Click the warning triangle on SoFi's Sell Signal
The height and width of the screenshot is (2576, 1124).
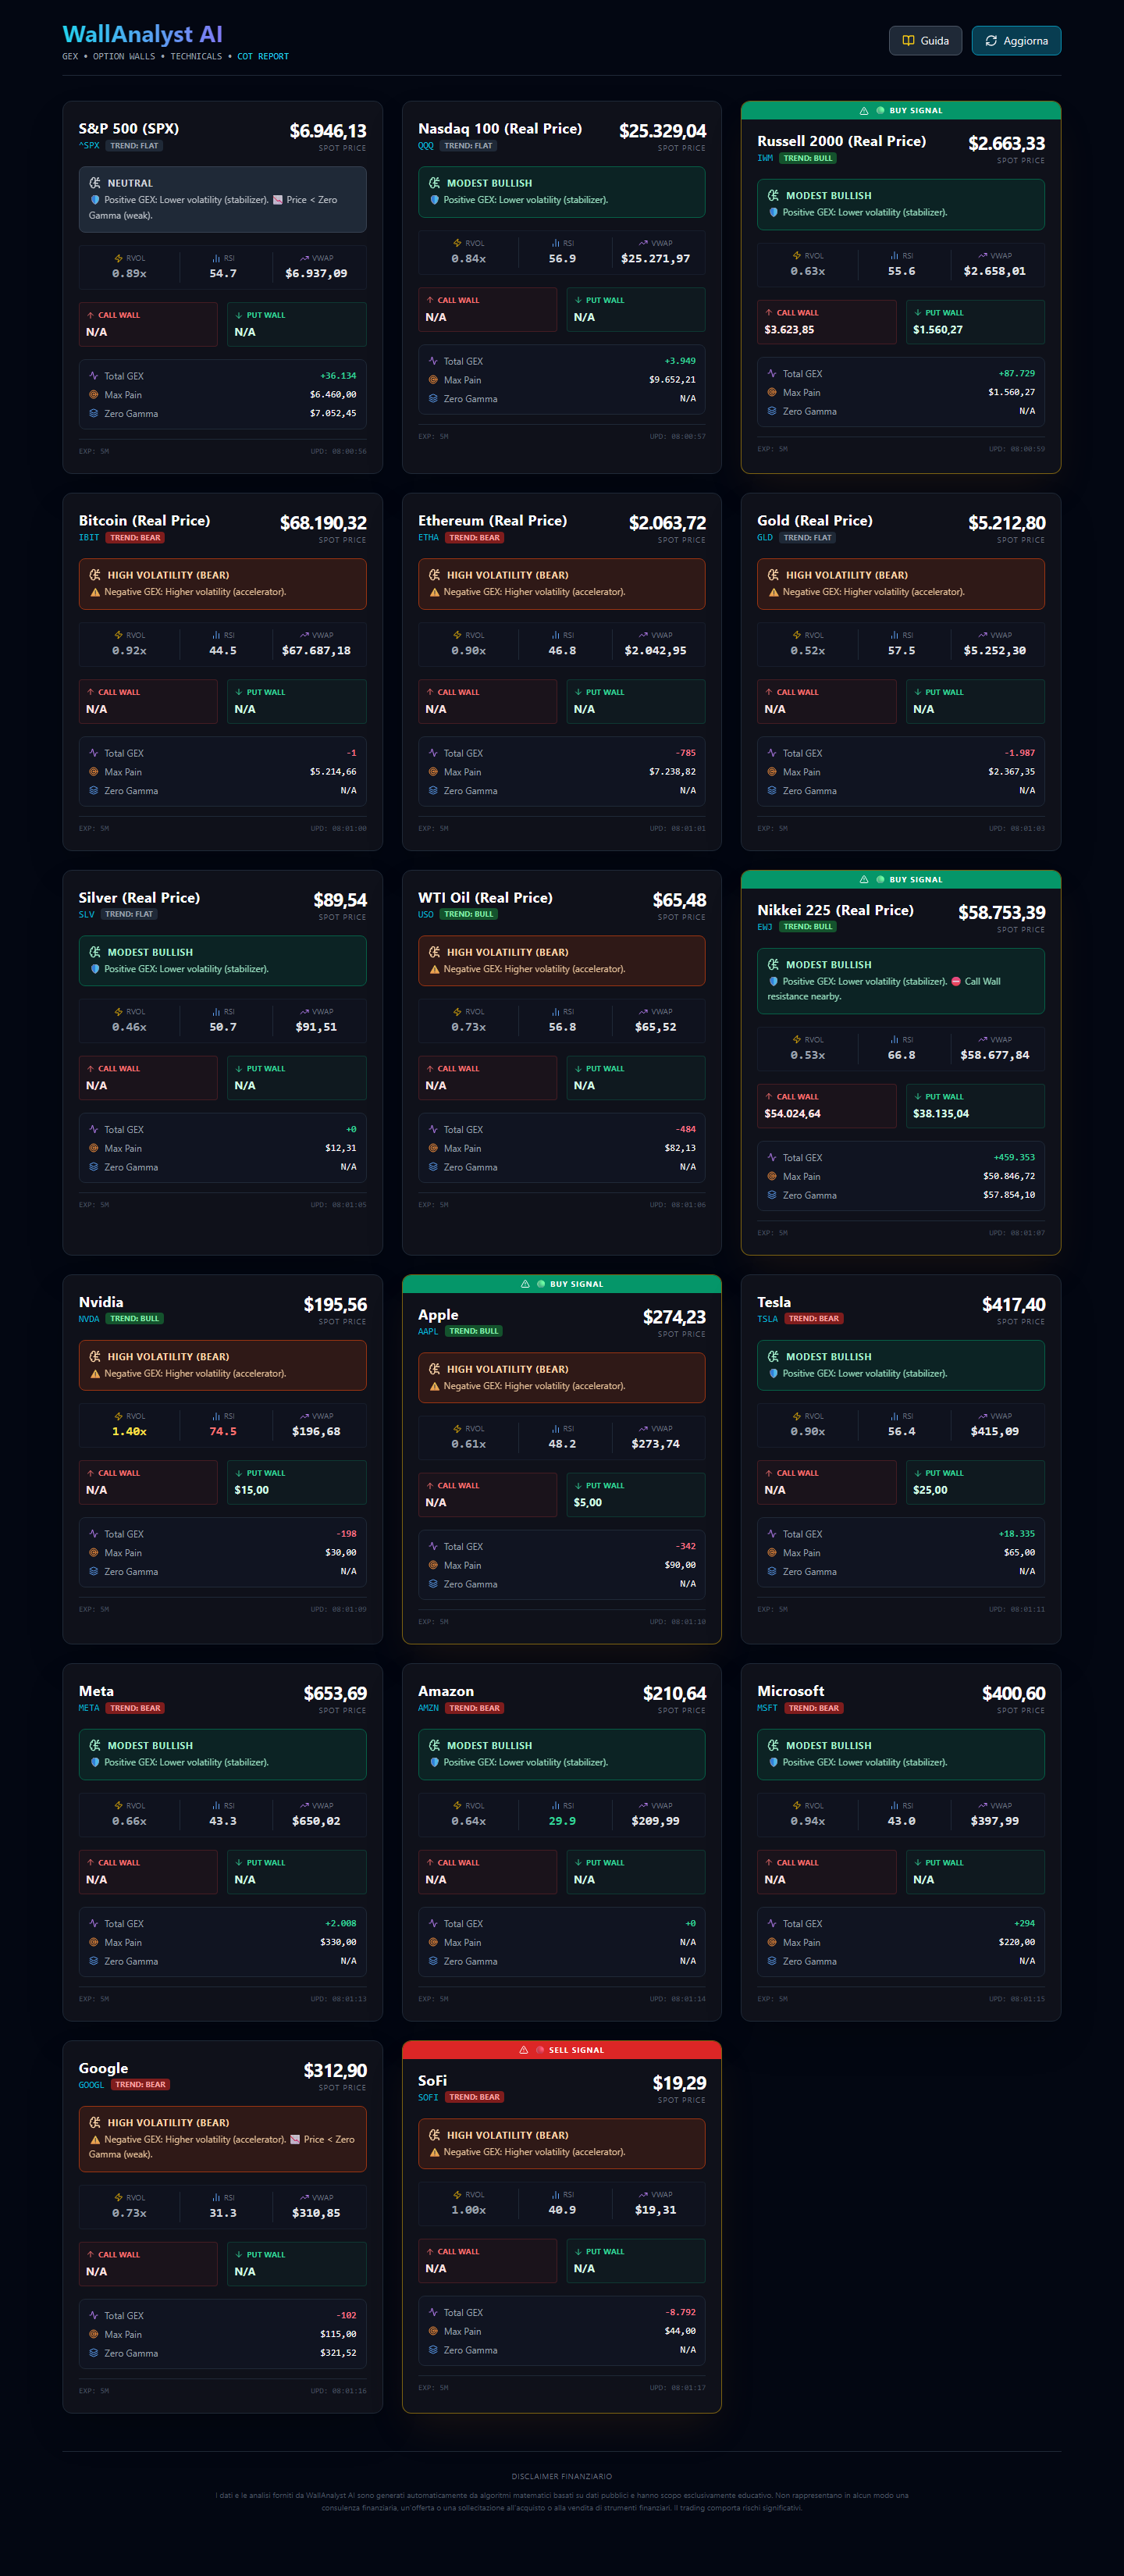click(x=523, y=2050)
